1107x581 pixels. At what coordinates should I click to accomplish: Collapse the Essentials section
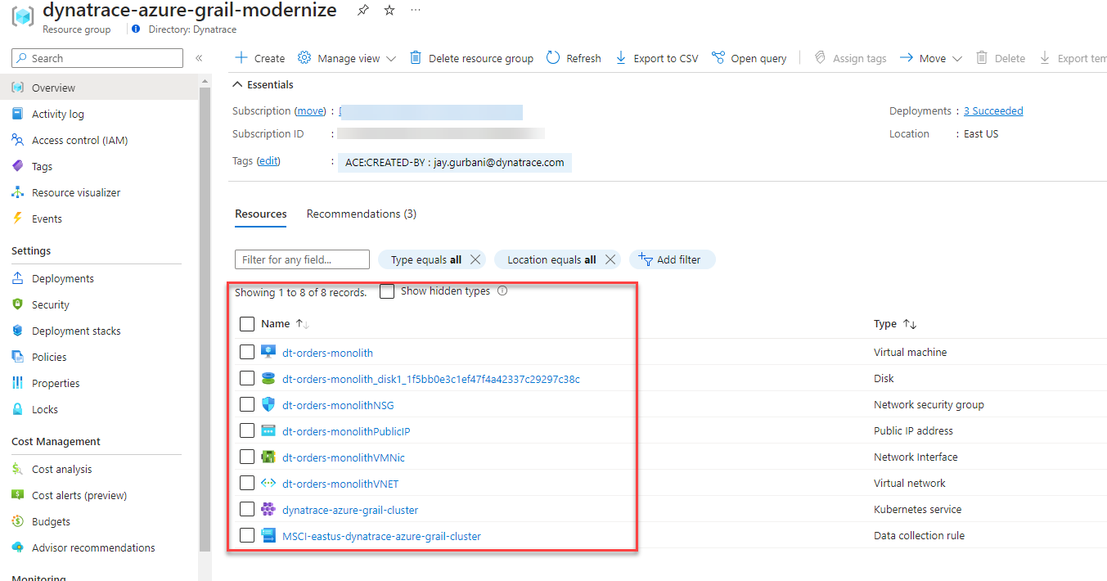click(238, 84)
